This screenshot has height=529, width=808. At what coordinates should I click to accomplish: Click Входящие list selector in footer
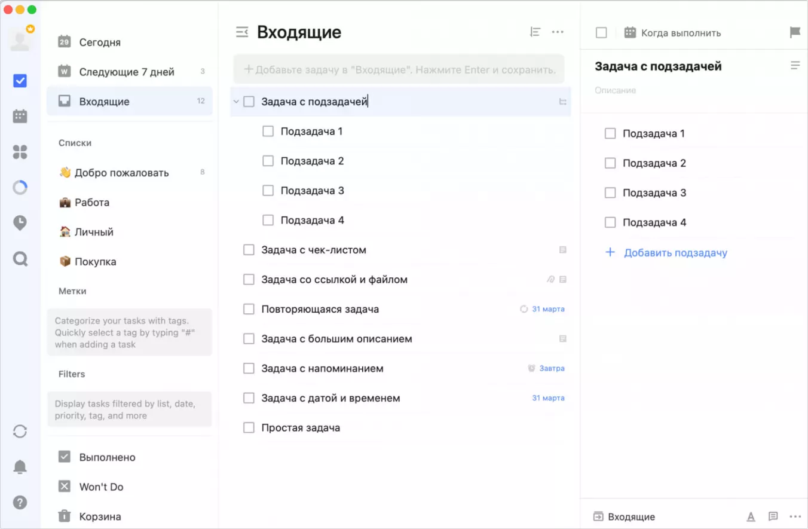click(624, 517)
